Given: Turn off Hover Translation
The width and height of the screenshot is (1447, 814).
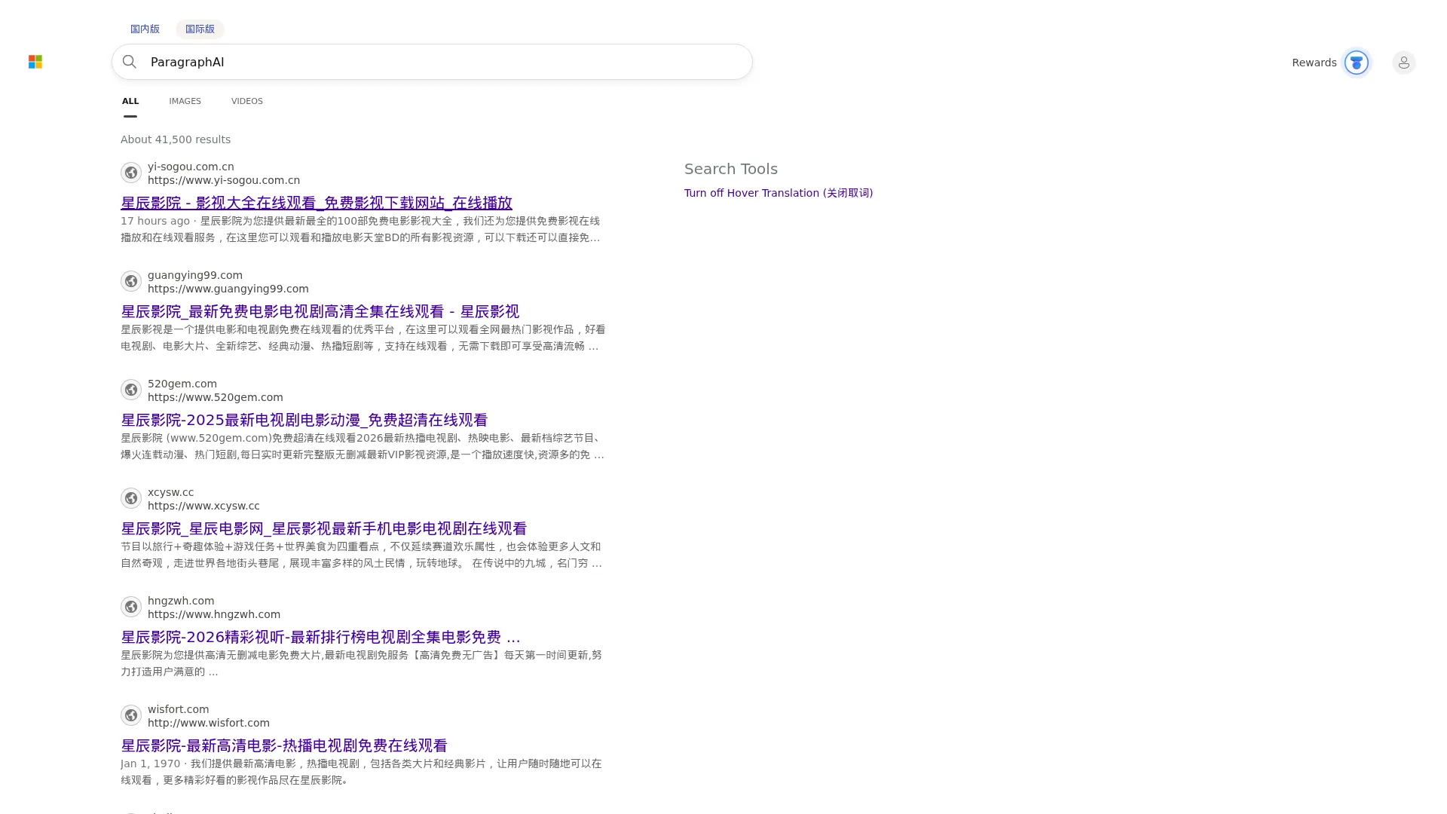Looking at the screenshot, I should [779, 193].
